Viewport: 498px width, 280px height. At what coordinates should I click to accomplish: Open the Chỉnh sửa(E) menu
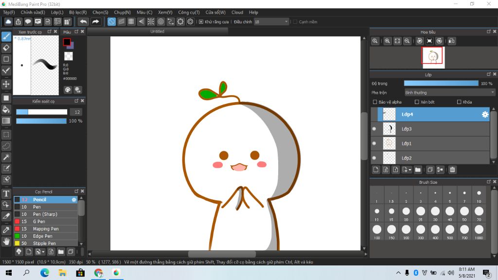click(x=33, y=12)
